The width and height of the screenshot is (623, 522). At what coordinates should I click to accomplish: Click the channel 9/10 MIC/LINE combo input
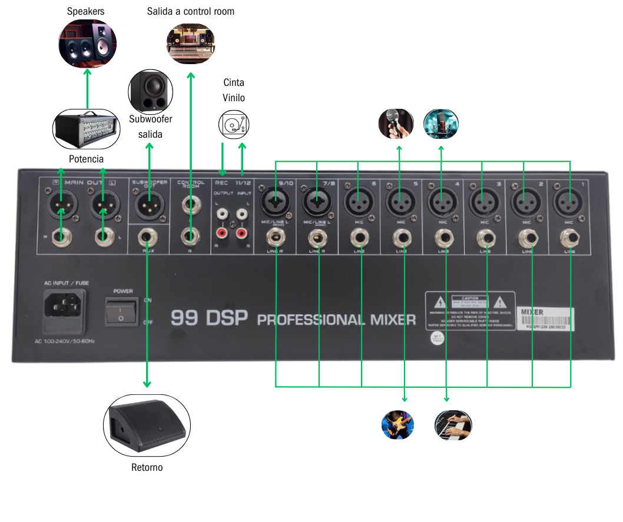(x=275, y=201)
